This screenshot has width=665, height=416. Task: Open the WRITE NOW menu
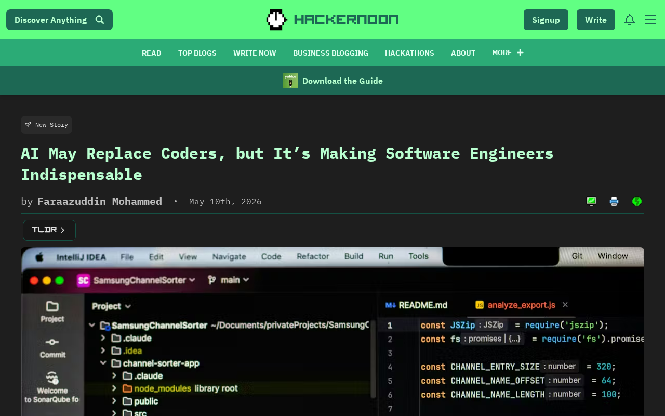pos(255,53)
